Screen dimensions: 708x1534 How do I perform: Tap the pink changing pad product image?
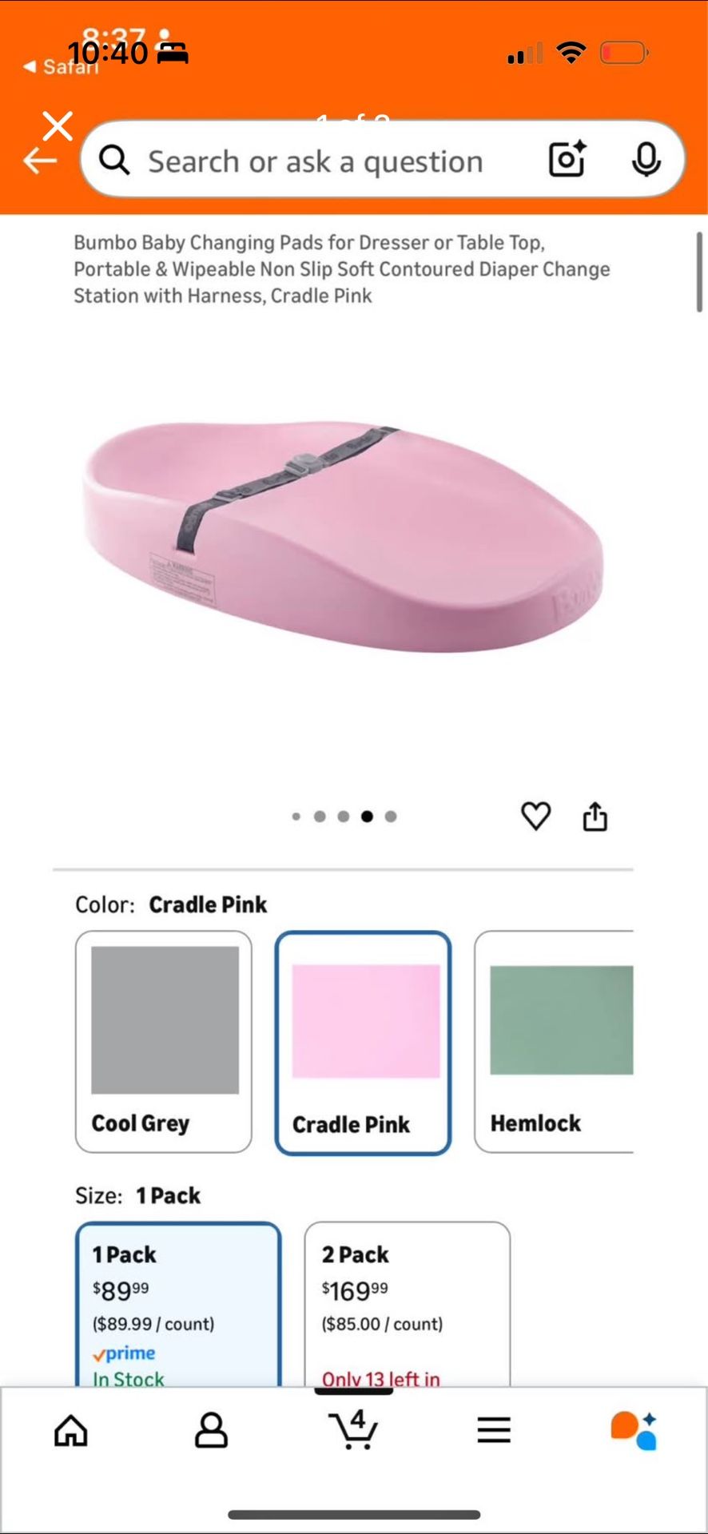344,535
